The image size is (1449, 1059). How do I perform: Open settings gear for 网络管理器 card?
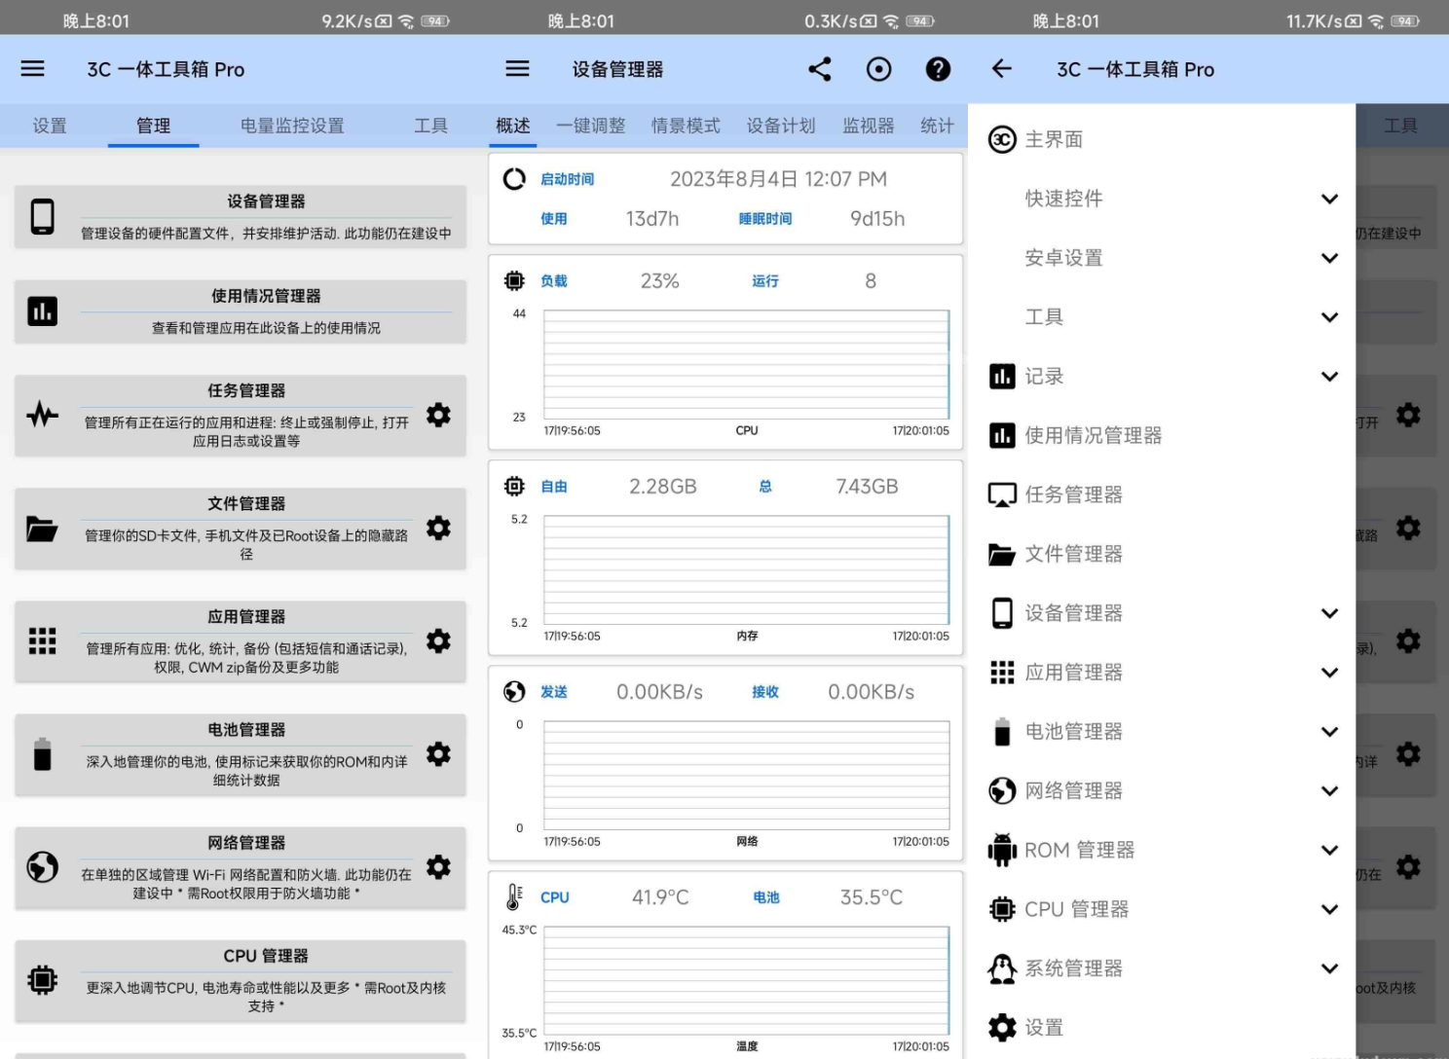439,866
